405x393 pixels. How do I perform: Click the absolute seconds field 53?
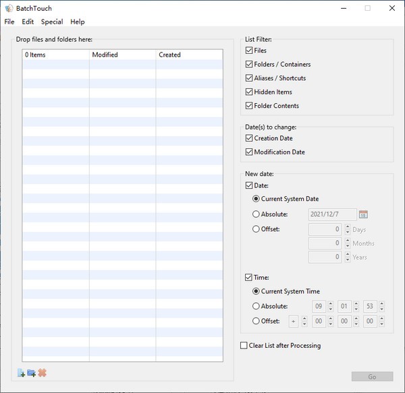[370, 306]
